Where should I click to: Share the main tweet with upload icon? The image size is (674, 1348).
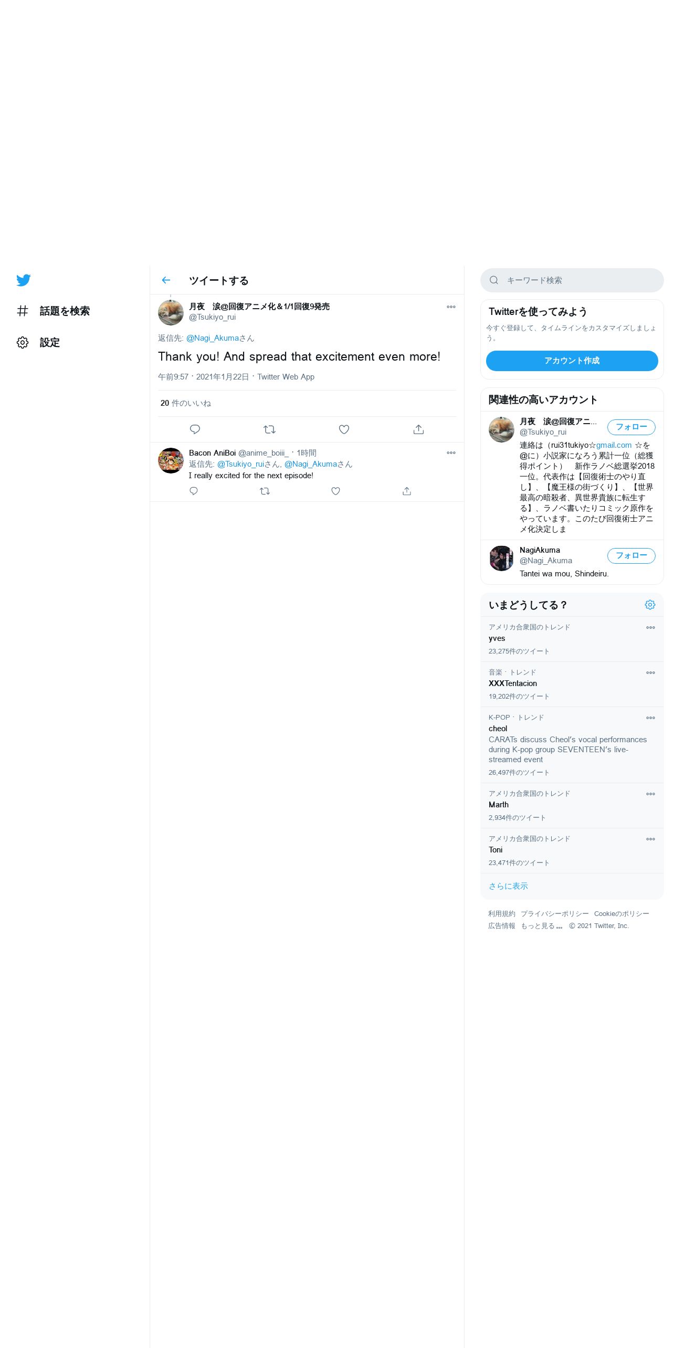click(x=418, y=429)
